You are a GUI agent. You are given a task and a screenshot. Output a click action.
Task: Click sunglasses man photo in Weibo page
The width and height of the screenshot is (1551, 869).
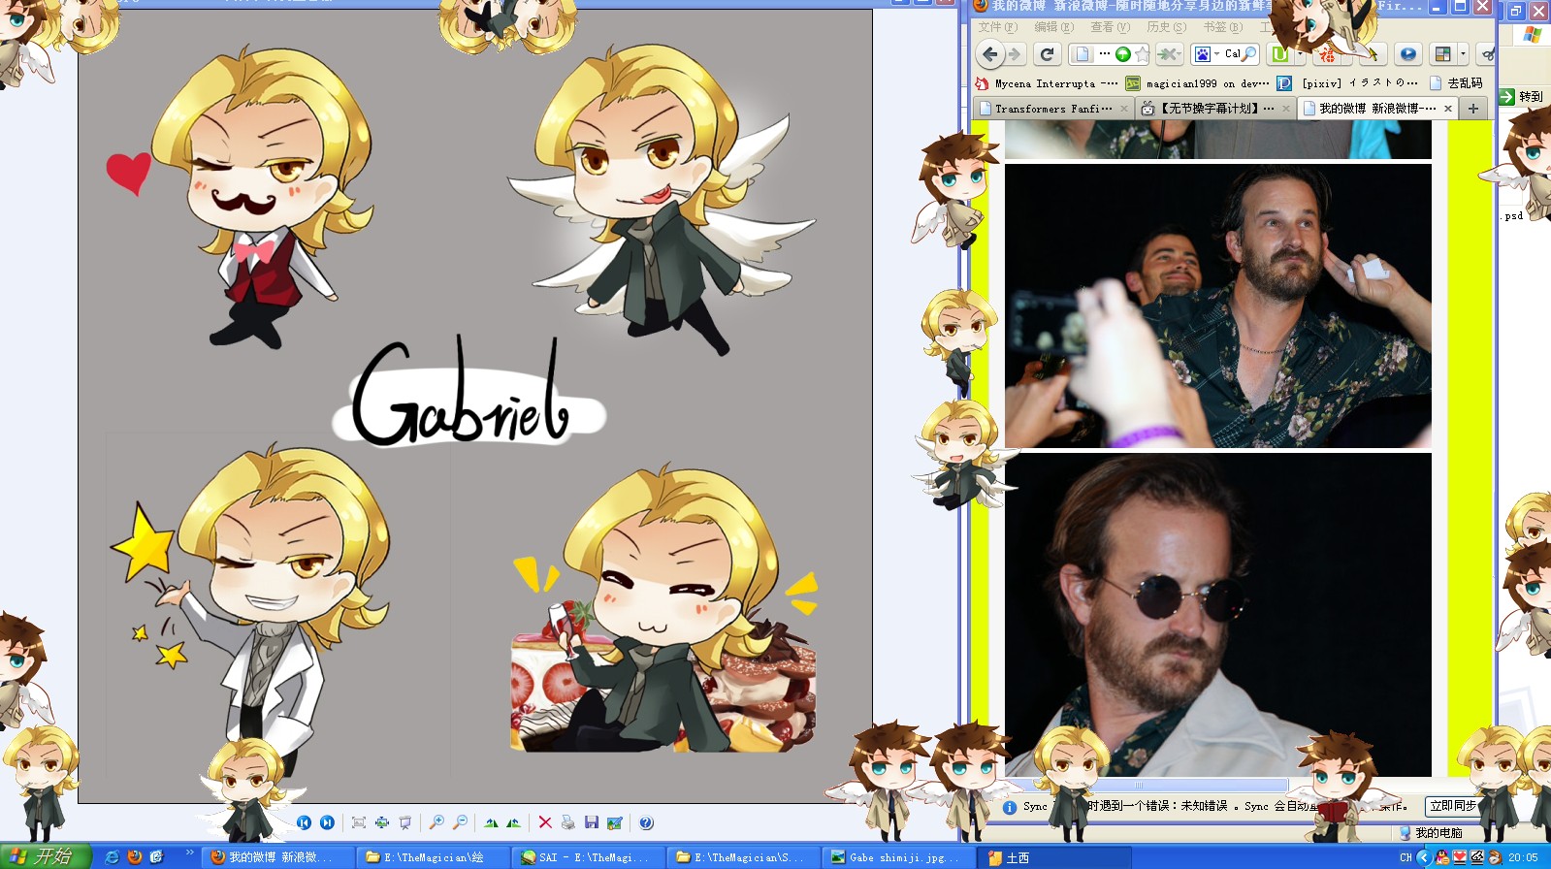tap(1218, 615)
